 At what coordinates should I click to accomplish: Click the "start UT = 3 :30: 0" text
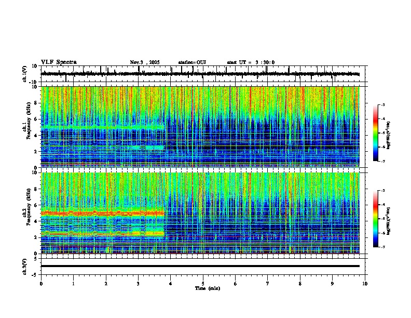(251, 62)
